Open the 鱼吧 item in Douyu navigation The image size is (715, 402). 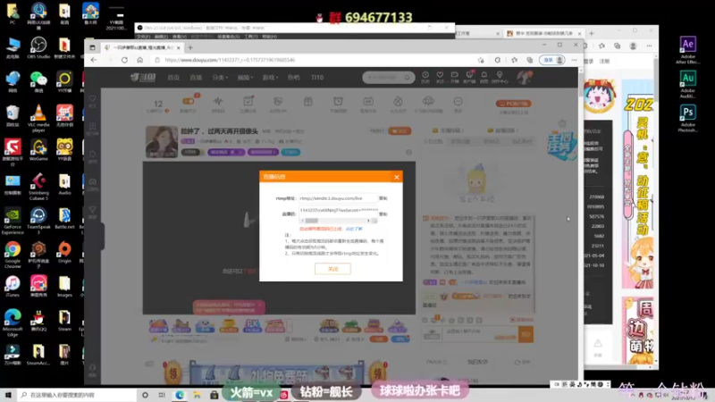tap(294, 78)
